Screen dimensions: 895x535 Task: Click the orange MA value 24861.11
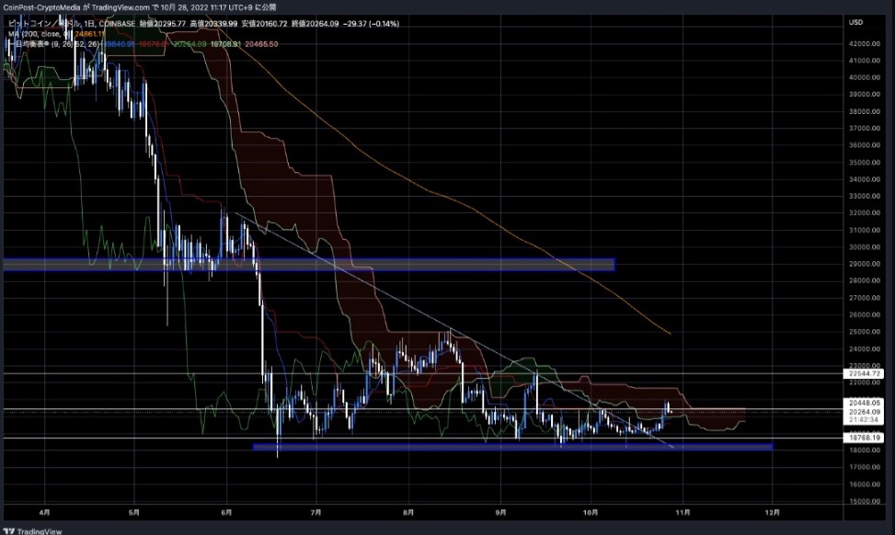pyautogui.click(x=88, y=34)
